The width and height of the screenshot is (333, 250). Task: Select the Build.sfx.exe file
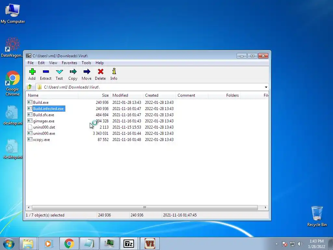[x=44, y=115]
